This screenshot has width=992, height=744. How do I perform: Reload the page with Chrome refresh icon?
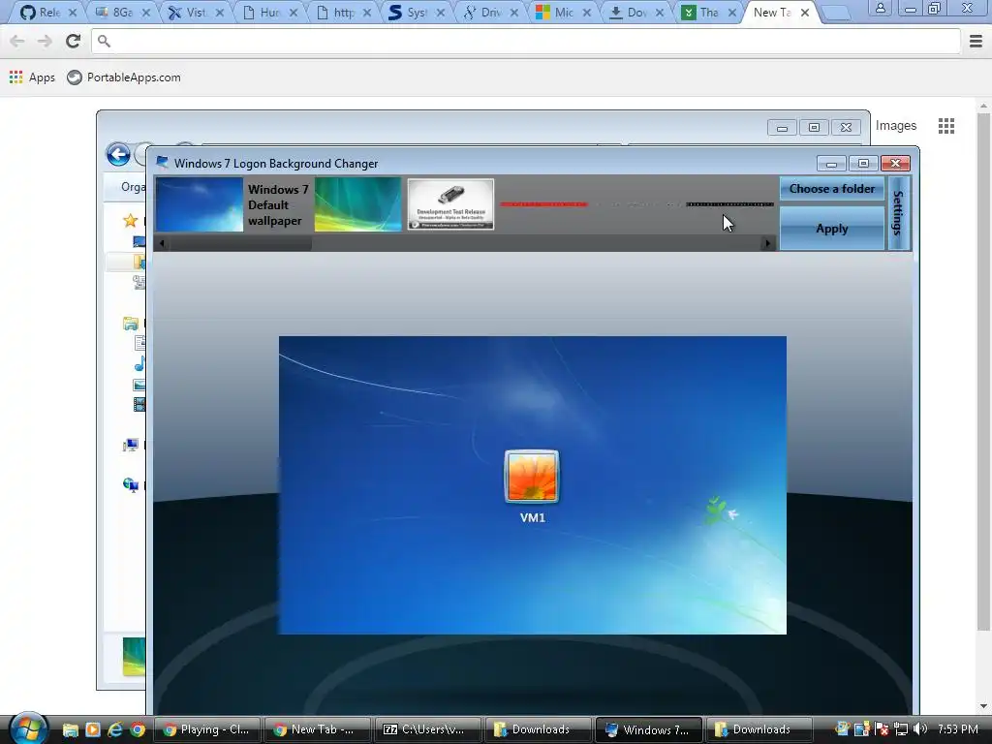[x=73, y=41]
